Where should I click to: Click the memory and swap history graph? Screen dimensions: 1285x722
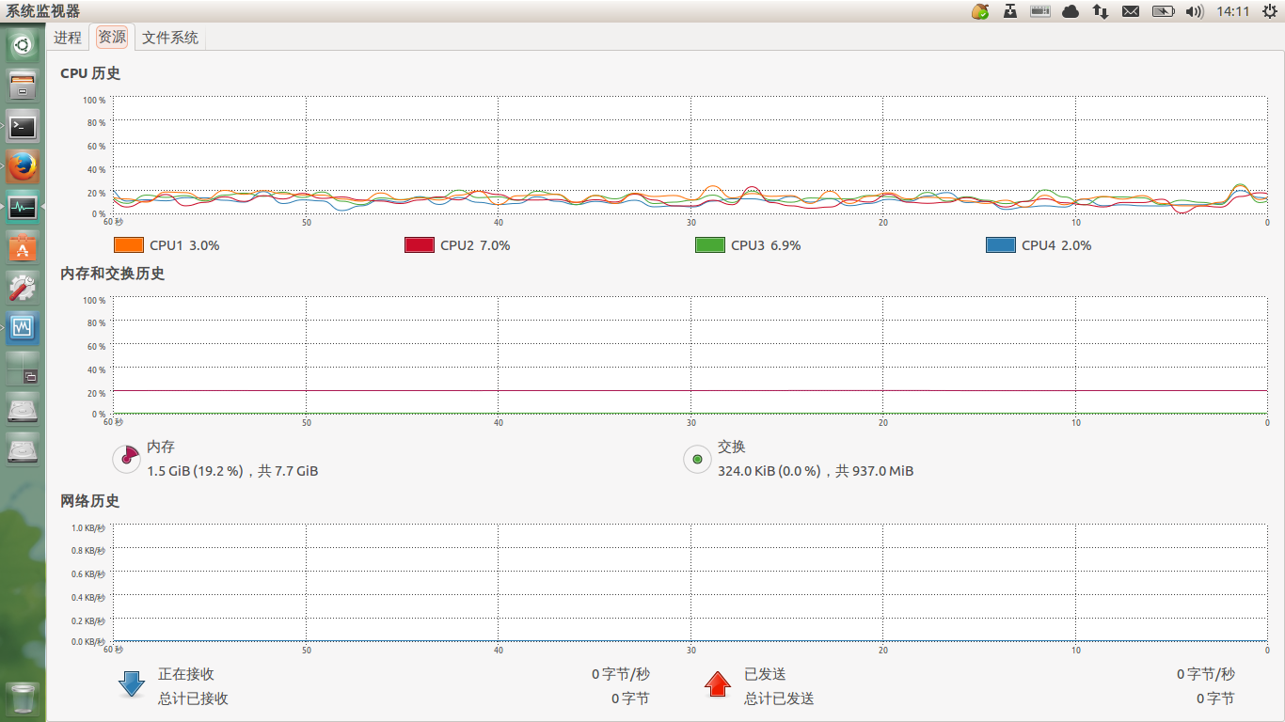[x=690, y=355]
